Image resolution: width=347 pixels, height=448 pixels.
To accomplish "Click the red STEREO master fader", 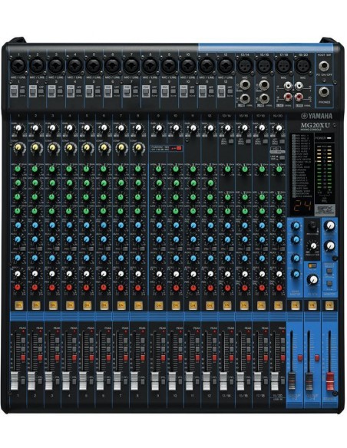I will pyautogui.click(x=330, y=381).
